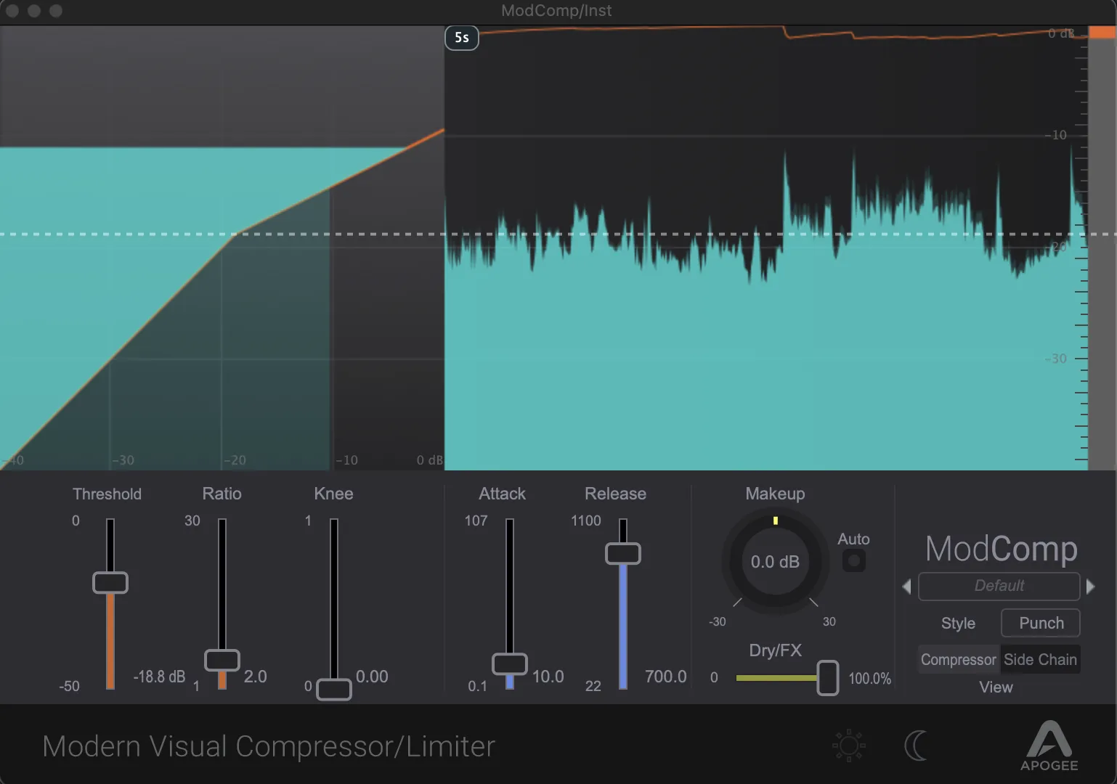Click the 2.0 ratio value
The height and width of the screenshot is (784, 1117).
pos(255,677)
